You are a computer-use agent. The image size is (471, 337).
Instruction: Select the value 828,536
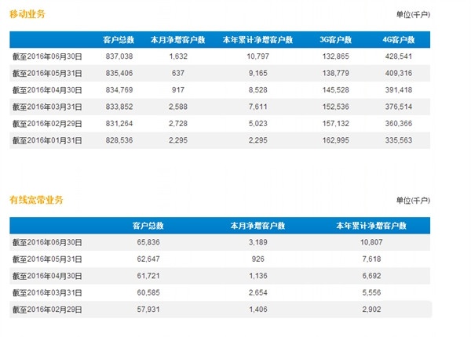(x=119, y=140)
